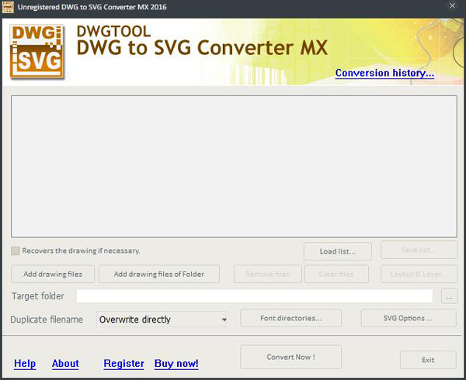Screen dimensions: 466x380
Task: Click into the Target folder field
Action: coord(255,296)
